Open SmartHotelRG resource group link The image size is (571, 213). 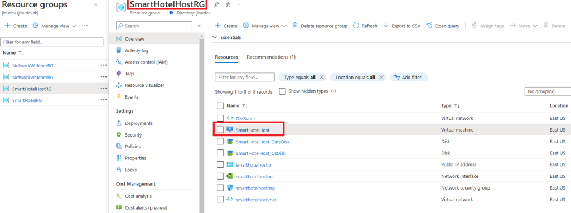click(x=27, y=100)
